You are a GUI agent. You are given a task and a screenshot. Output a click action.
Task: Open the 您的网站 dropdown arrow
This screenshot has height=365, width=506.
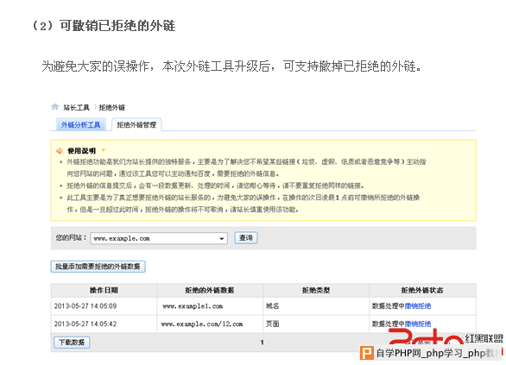(x=221, y=239)
